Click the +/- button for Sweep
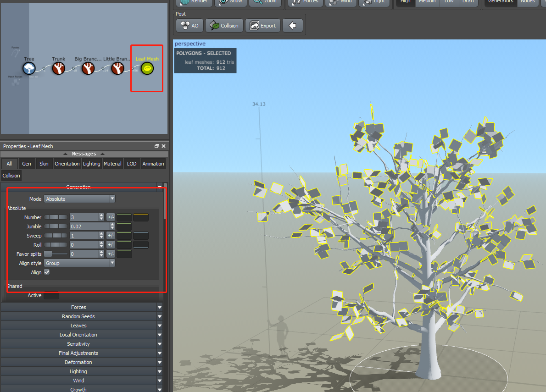Viewport: 546px width, 392px height. click(111, 236)
